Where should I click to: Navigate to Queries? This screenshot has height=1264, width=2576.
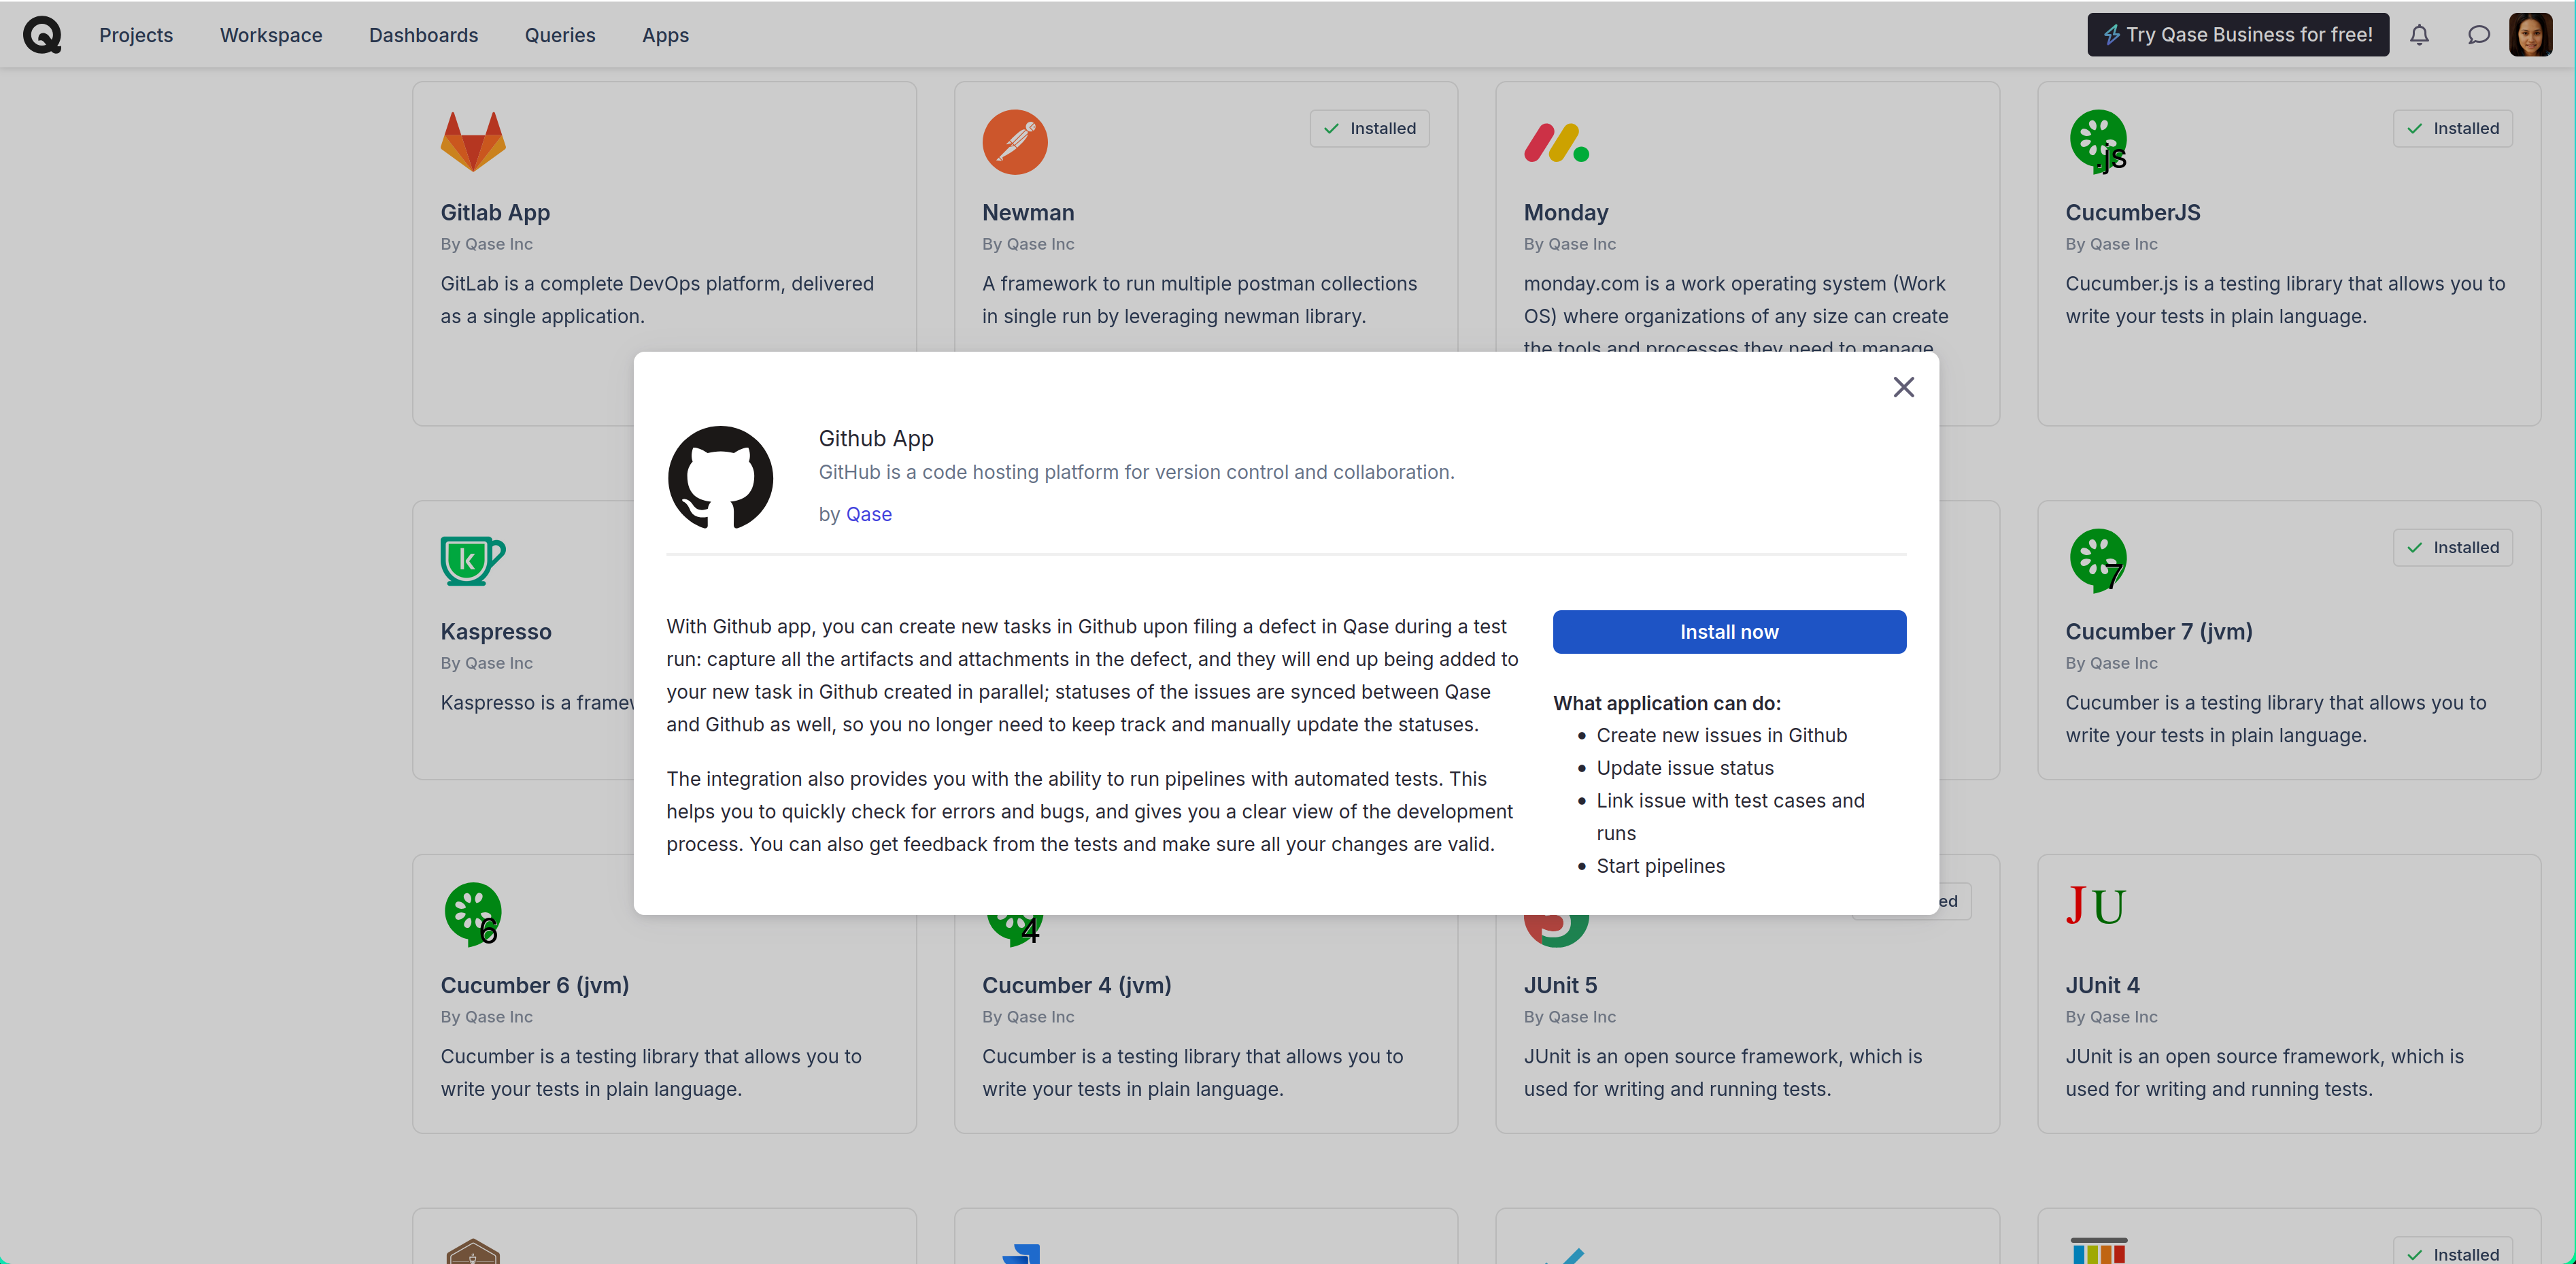[560, 35]
